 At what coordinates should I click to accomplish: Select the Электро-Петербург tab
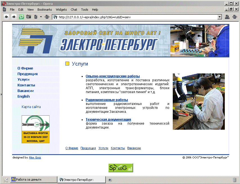point(82,179)
